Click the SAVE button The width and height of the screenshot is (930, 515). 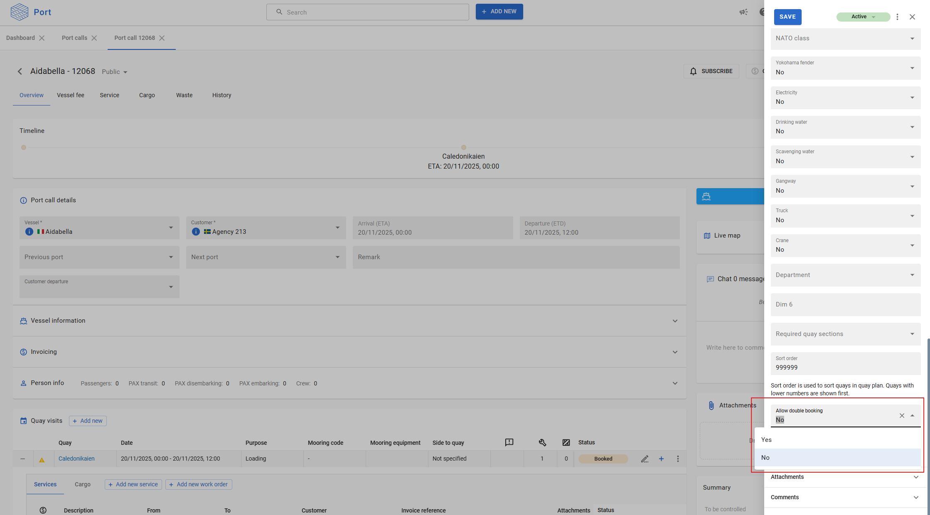pos(787,17)
